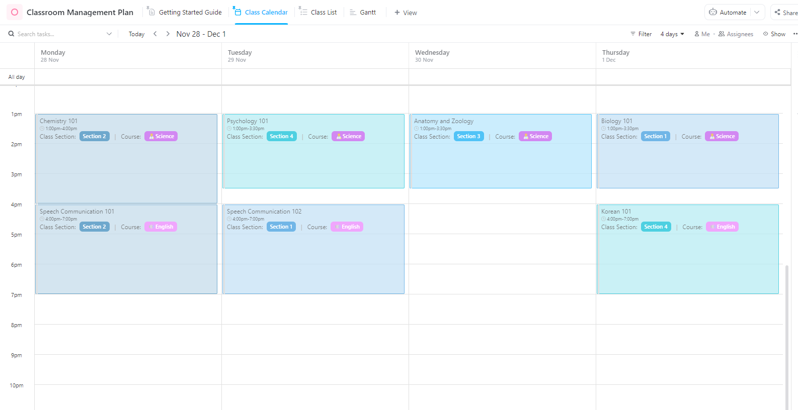The image size is (798, 410).
Task: Click the Science tag on Chemistry 101
Action: coord(161,136)
